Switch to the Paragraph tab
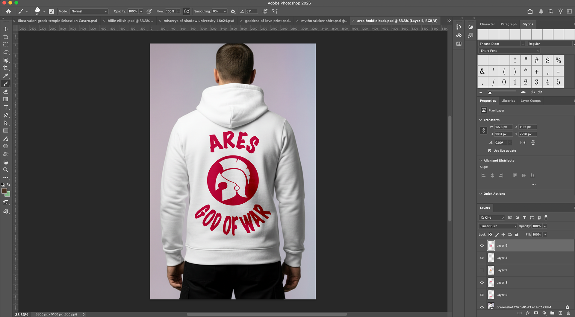The width and height of the screenshot is (575, 317). 509,24
